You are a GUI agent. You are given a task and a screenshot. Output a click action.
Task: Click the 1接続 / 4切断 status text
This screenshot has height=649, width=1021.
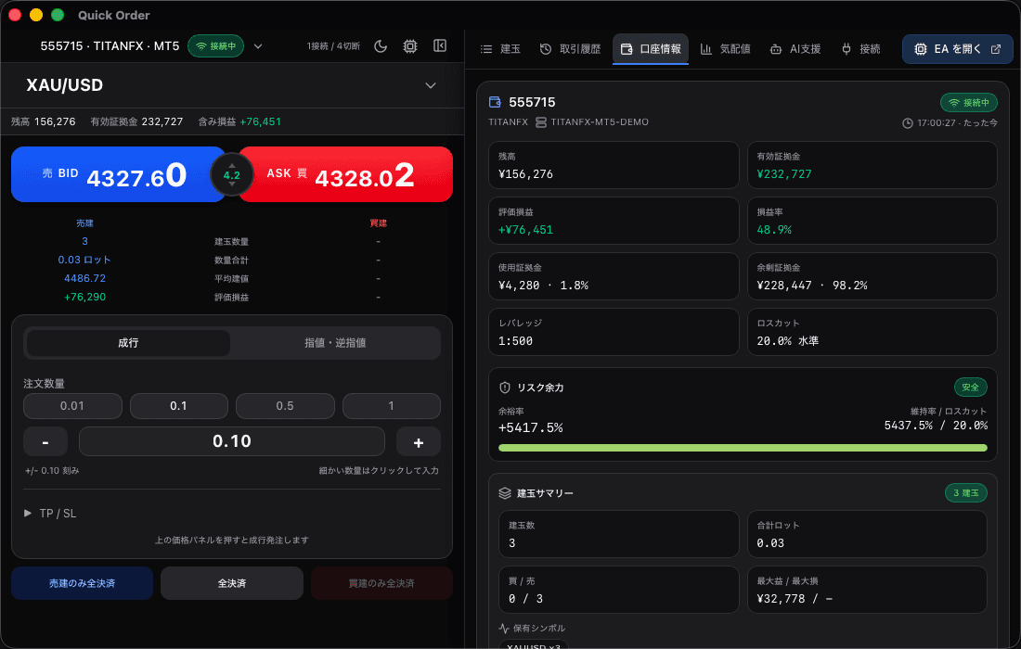(x=333, y=46)
